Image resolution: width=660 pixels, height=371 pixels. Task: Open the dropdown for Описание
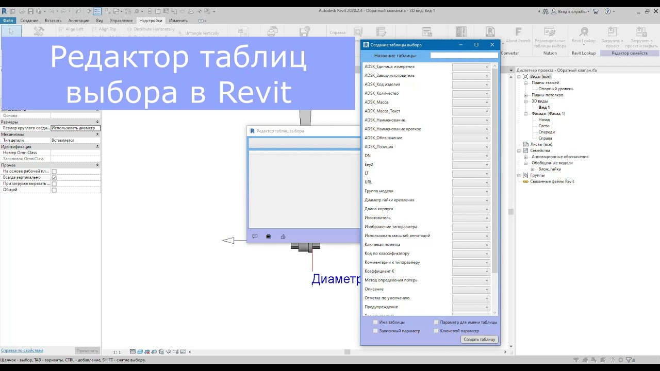pos(471,289)
